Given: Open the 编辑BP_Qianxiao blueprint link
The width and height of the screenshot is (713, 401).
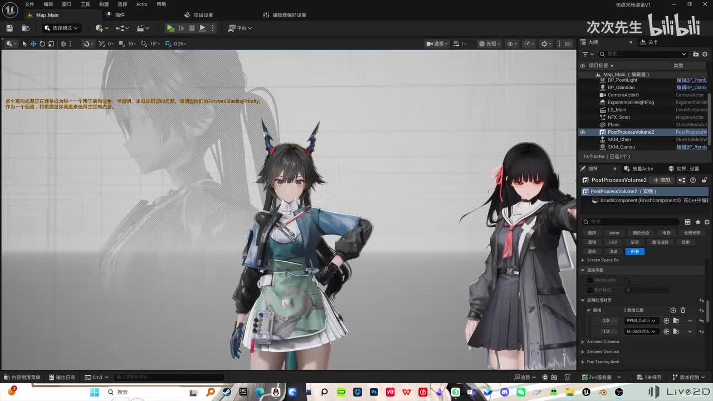Looking at the screenshot, I should tap(691, 87).
